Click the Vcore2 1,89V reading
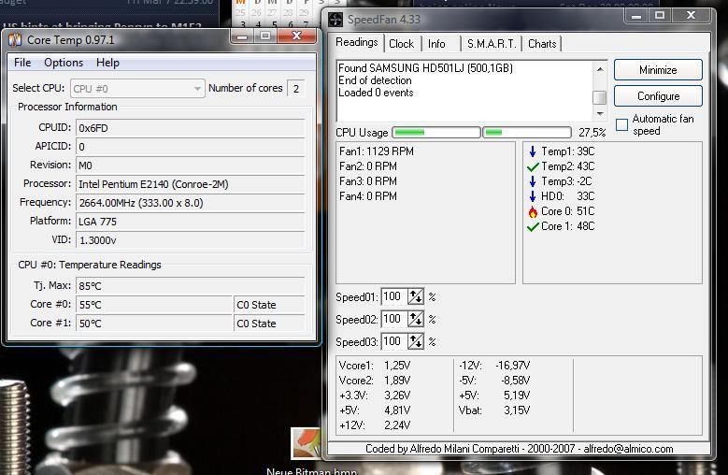Viewport: 728px width, 475px height. [x=375, y=381]
